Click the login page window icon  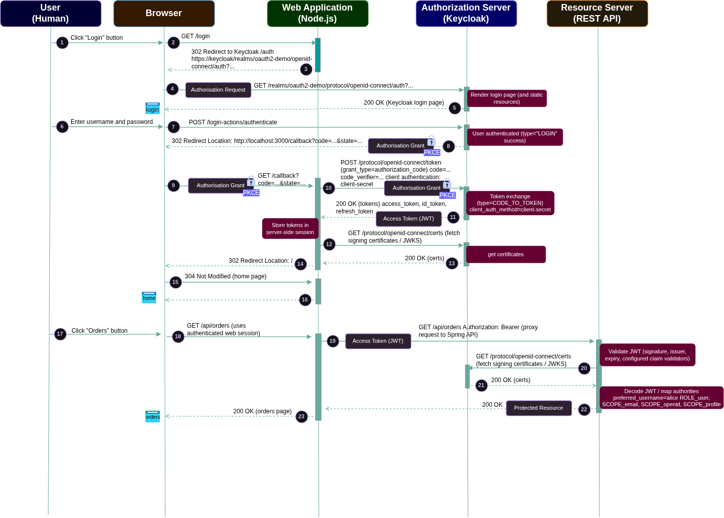coord(152,108)
